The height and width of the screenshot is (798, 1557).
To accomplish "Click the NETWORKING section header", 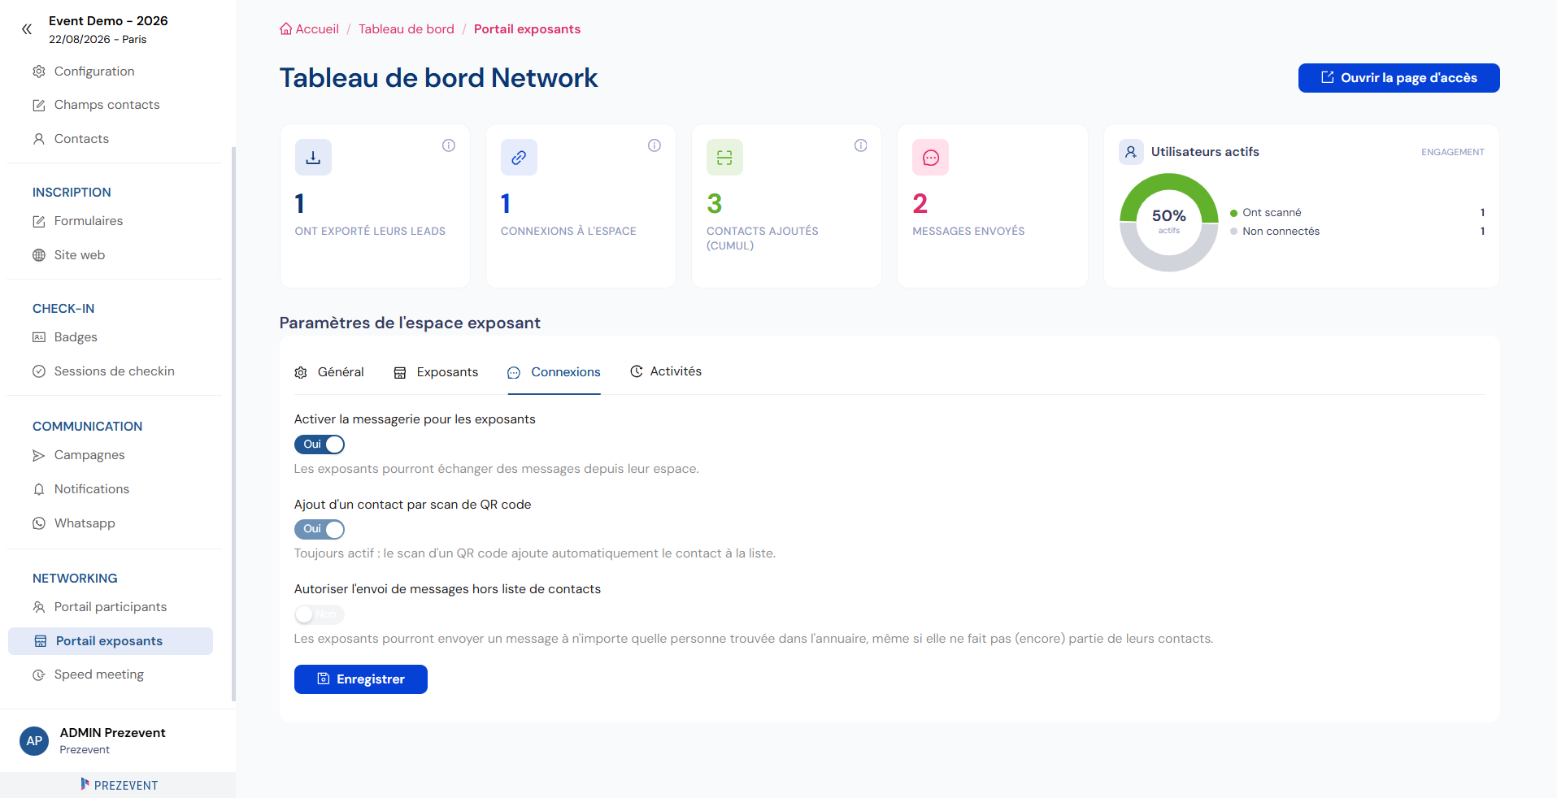I will tap(75, 579).
